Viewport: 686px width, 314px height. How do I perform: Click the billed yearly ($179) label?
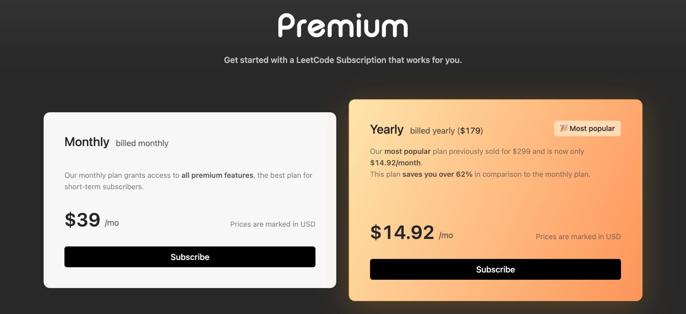coord(447,131)
